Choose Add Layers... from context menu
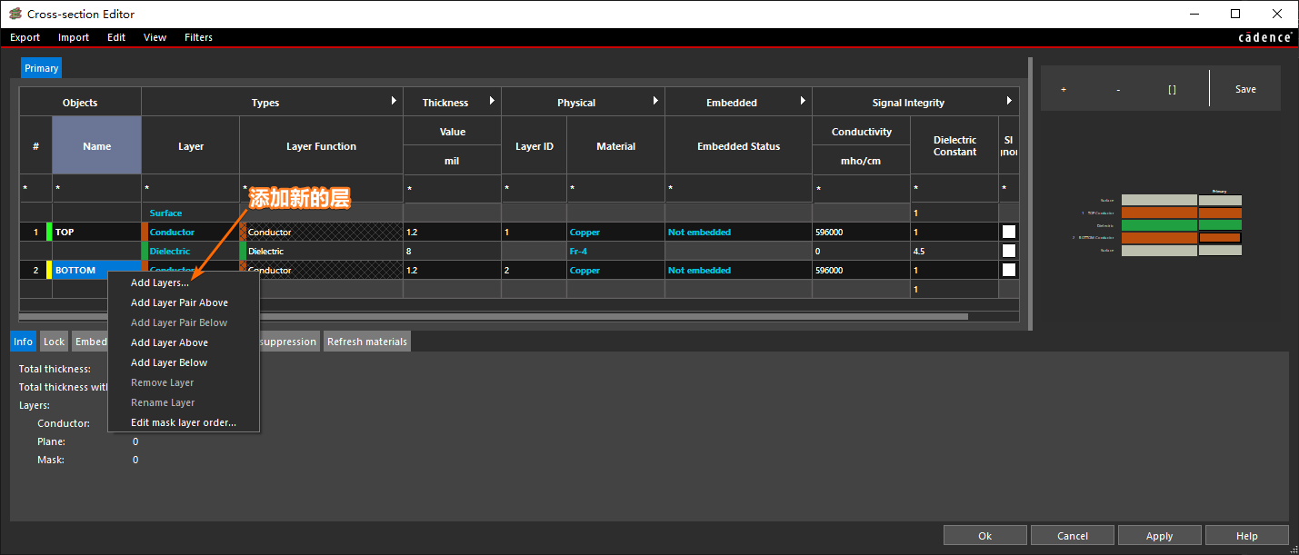The image size is (1299, 555). (160, 282)
